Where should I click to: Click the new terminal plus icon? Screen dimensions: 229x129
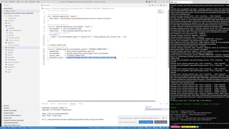(x=161, y=104)
